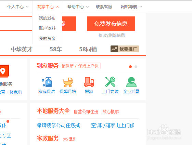Select the 企业后勤 person icon
The image size is (192, 145).
coord(131,82)
